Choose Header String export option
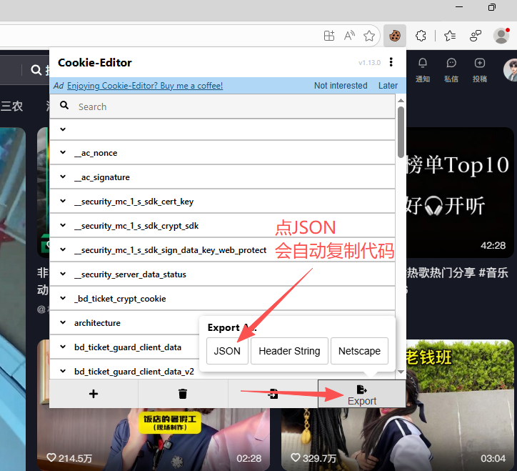Image resolution: width=517 pixels, height=471 pixels. 289,351
